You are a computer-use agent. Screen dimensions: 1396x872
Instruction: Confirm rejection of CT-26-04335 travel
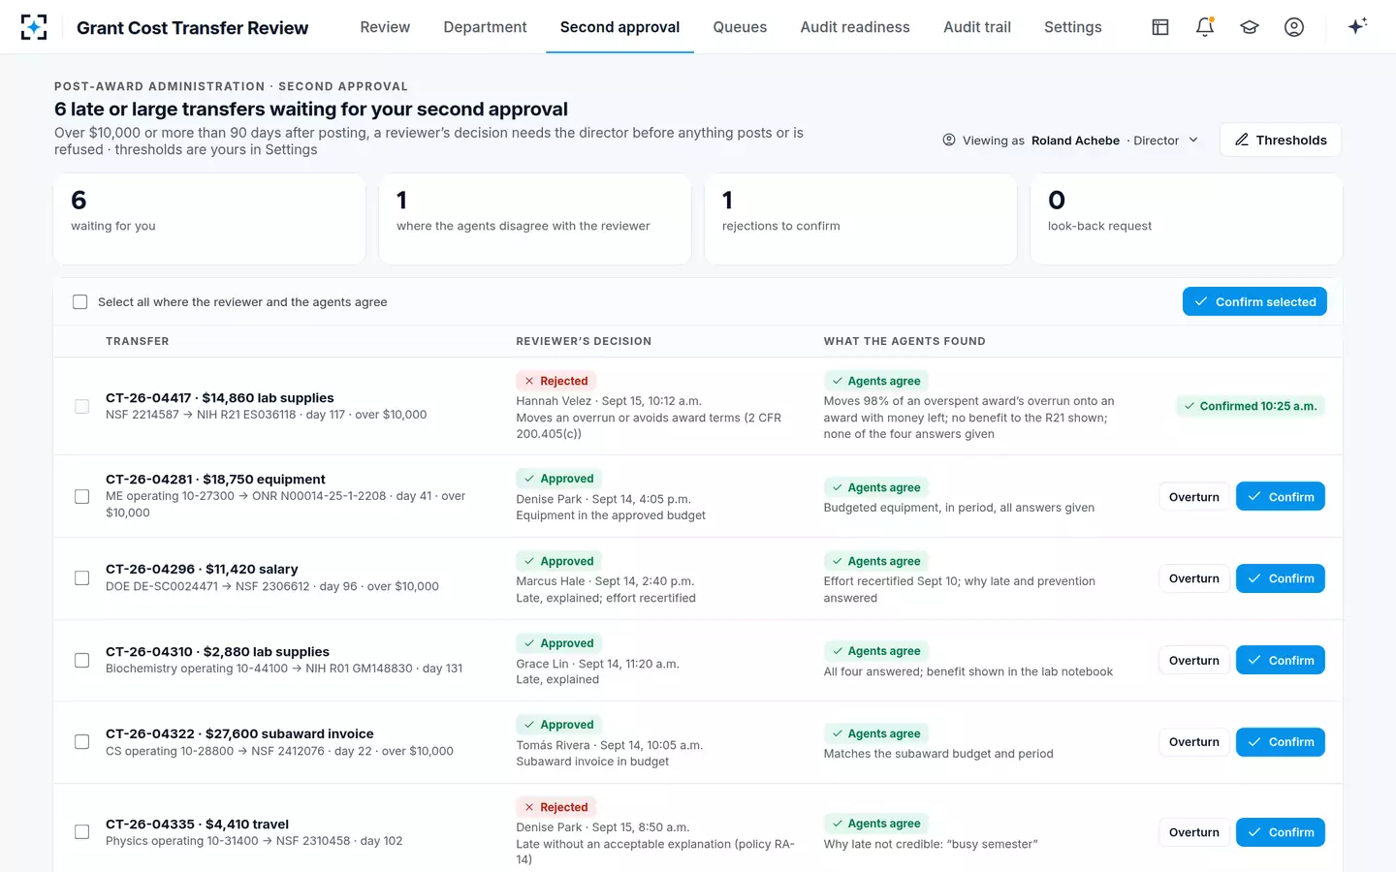coord(1281,832)
